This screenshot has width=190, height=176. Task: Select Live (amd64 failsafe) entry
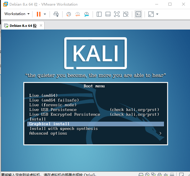[x=54, y=100]
